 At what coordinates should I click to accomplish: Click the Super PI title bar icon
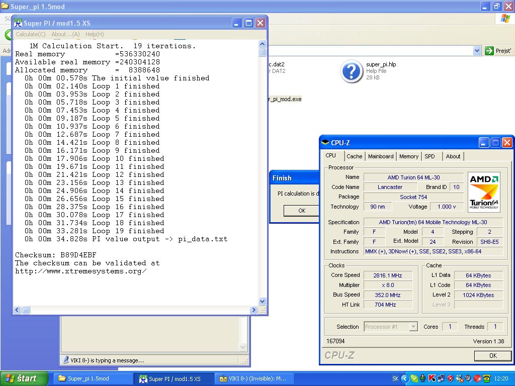18,23
